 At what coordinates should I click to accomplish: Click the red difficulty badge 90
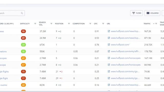point(23,31)
